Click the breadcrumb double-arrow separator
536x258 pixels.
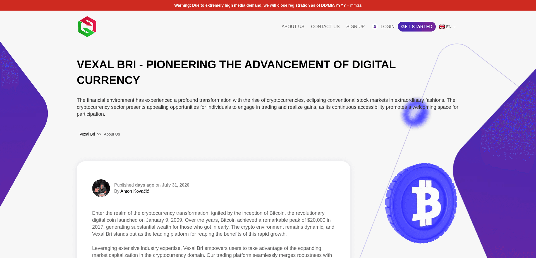coord(99,134)
